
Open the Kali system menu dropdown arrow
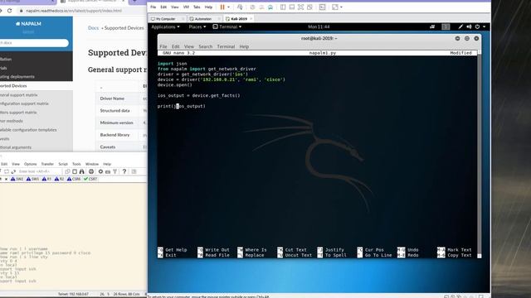(484, 26)
